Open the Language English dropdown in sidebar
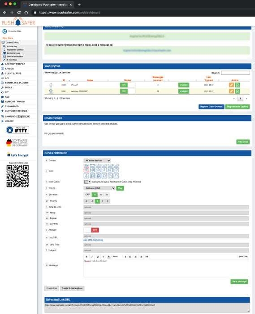The width and height of the screenshot is (255, 314). pos(24,116)
